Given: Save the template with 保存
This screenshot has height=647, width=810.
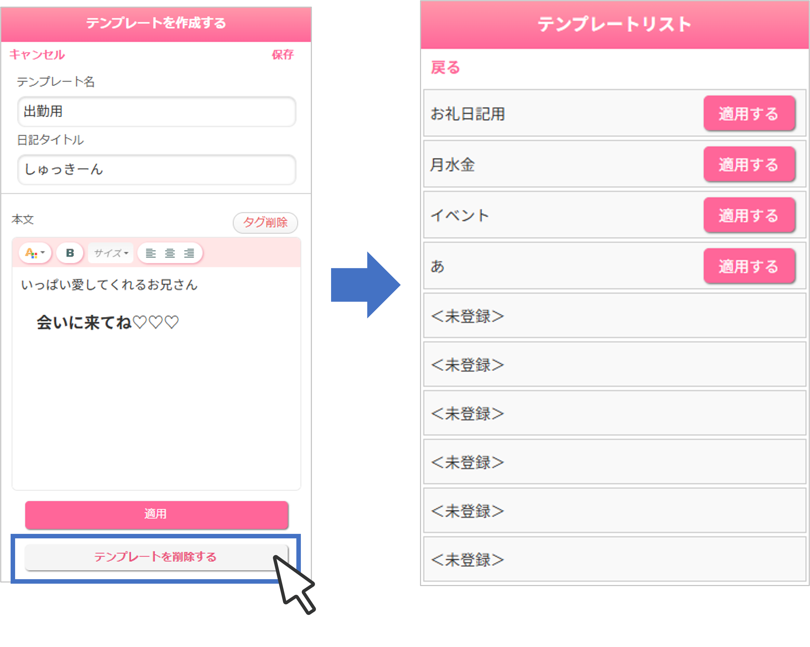Looking at the screenshot, I should point(283,55).
